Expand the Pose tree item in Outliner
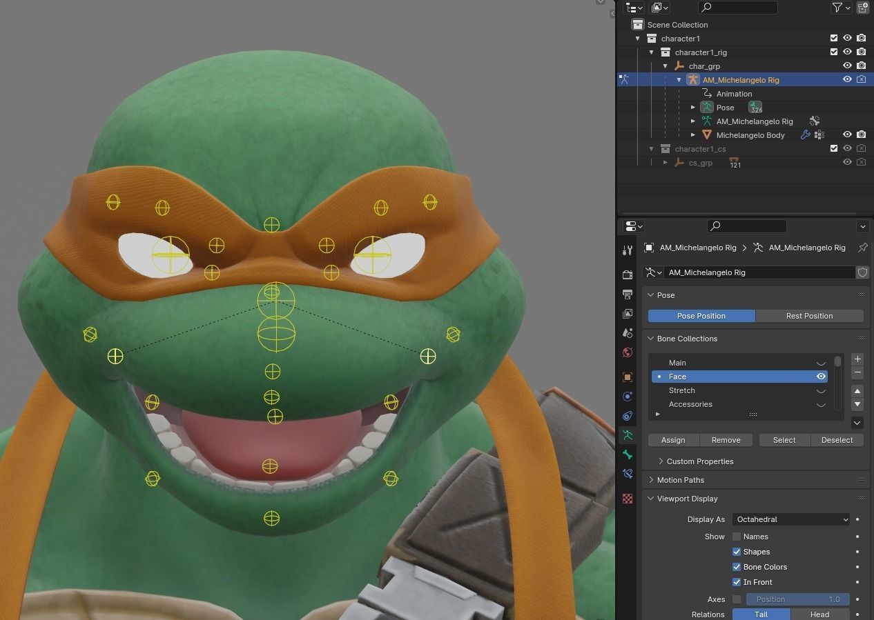Screen dimensions: 874x620 pos(693,108)
